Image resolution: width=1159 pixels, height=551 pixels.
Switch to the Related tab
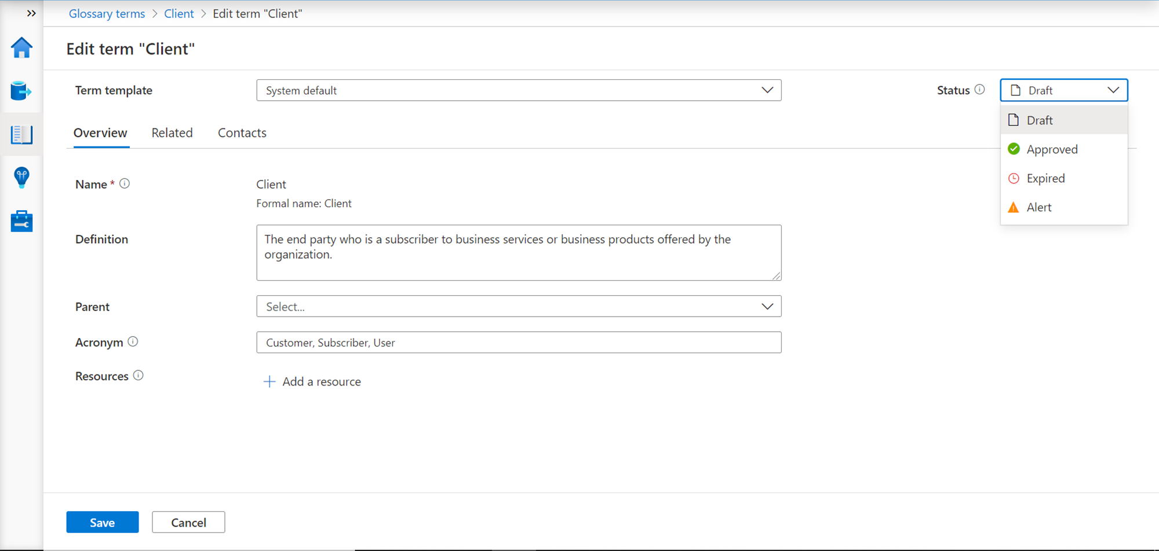point(172,133)
